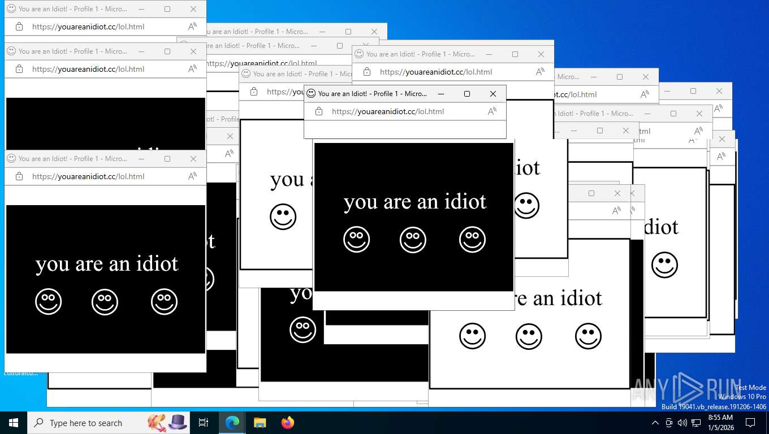The width and height of the screenshot is (769, 434).
Task: Click 'you are an idiot' text in center page
Action: tap(415, 202)
